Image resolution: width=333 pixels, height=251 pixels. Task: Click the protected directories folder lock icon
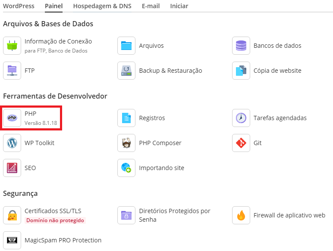click(x=126, y=215)
